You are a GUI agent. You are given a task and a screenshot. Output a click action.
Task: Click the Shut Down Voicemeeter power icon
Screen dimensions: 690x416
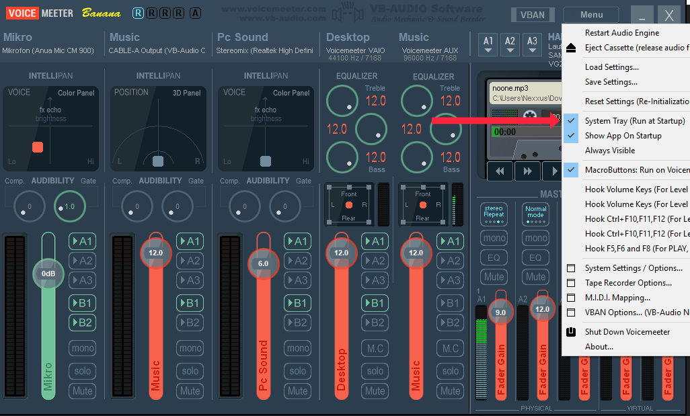(x=571, y=332)
